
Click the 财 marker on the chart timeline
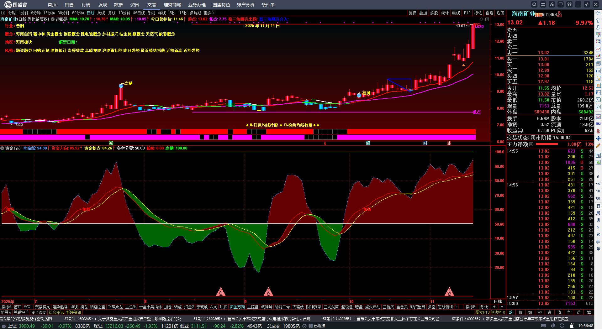pyautogui.click(x=425, y=143)
